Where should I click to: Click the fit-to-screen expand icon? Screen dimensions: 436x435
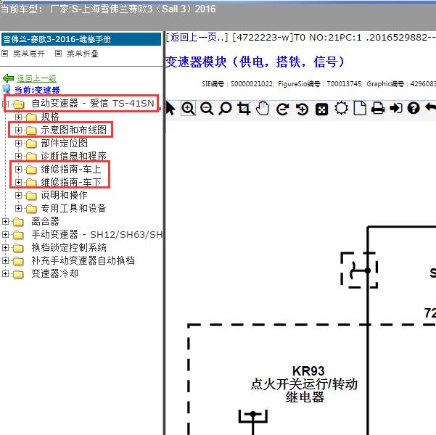click(x=321, y=109)
